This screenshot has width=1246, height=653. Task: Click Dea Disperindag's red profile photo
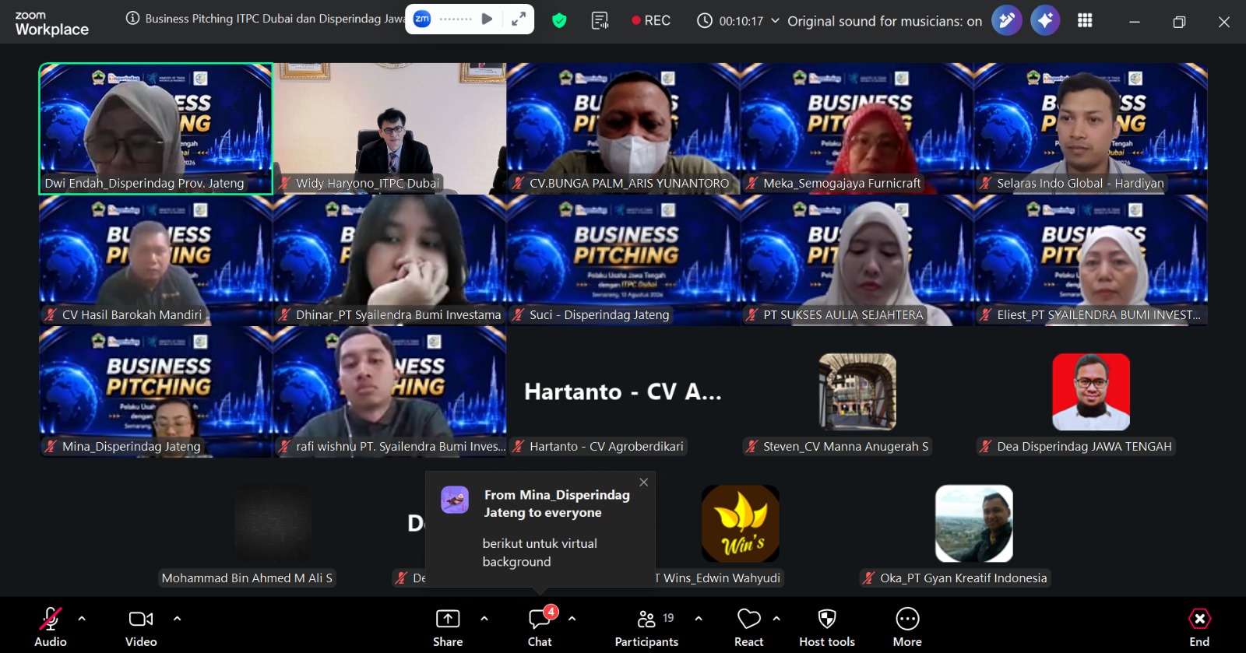click(x=1091, y=392)
